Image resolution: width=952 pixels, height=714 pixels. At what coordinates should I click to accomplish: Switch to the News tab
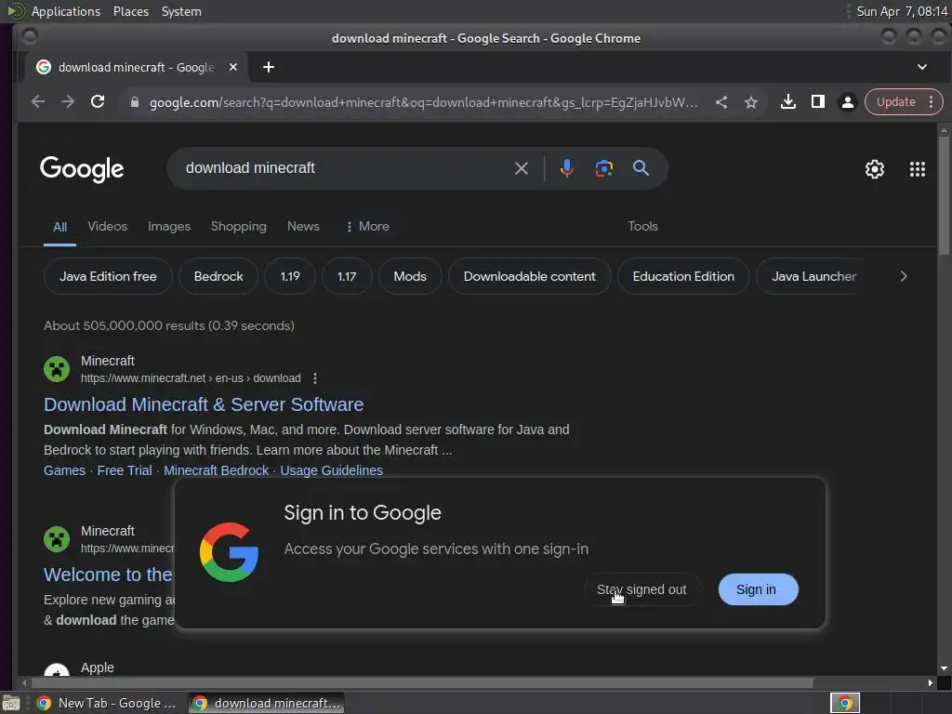pos(303,226)
